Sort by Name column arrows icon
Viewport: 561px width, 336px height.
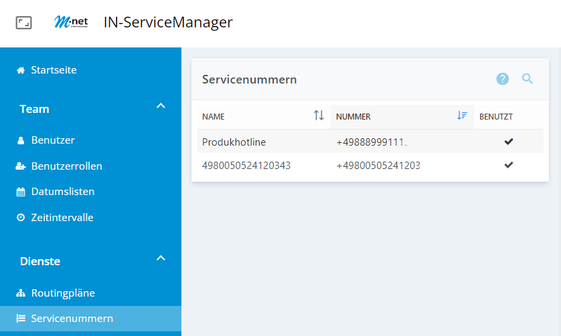(x=319, y=116)
